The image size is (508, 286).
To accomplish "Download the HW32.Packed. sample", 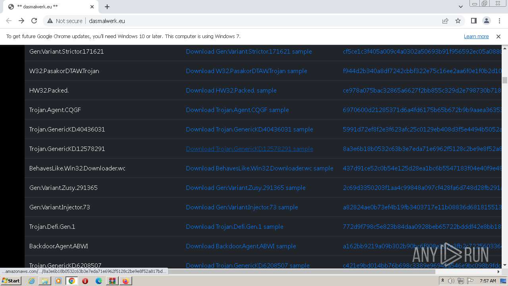I will pos(231,91).
